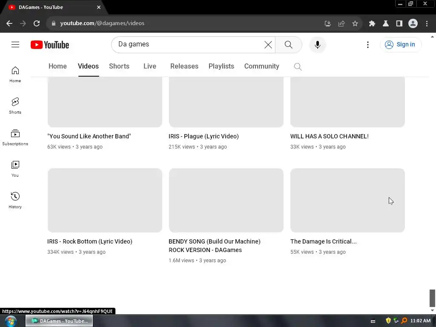436x327 pixels.
Task: Click the BENDY SONG thumbnail
Action: tap(226, 200)
